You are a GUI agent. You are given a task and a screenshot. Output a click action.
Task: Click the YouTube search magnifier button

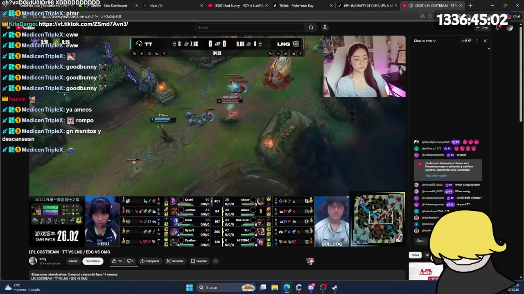click(311, 27)
